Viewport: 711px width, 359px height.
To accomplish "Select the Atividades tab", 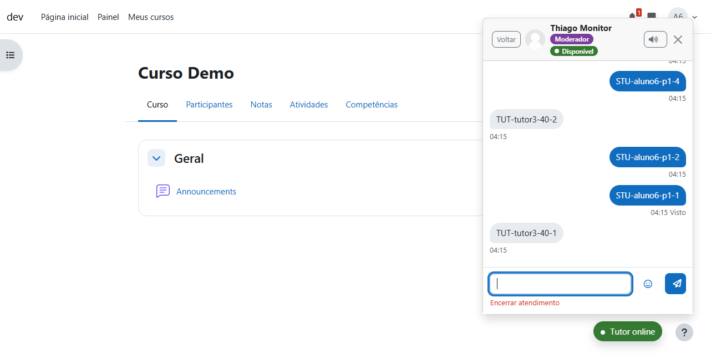I will point(309,105).
